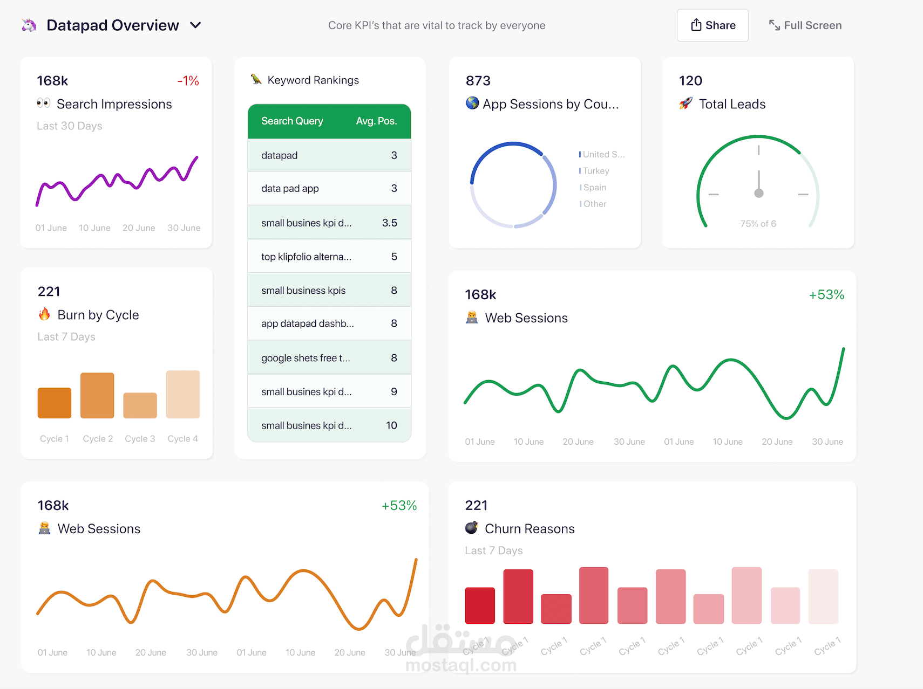Click the bomb icon beside Churn Reasons
923x689 pixels.
(472, 527)
